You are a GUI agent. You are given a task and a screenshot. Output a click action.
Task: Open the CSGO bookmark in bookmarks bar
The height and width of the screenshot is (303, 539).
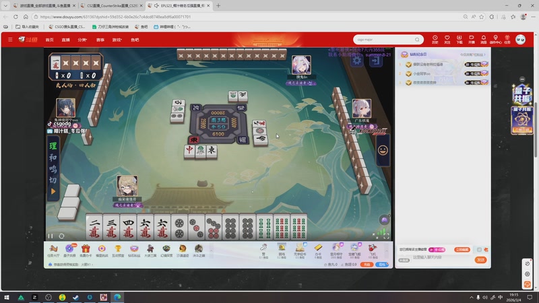[x=67, y=26]
